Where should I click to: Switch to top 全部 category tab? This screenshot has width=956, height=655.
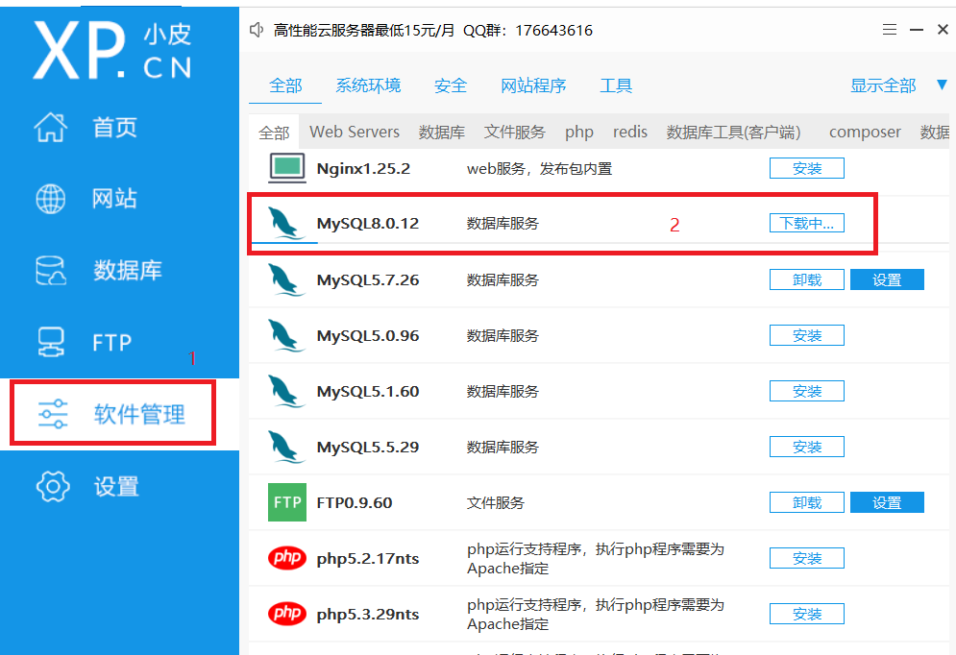[285, 85]
